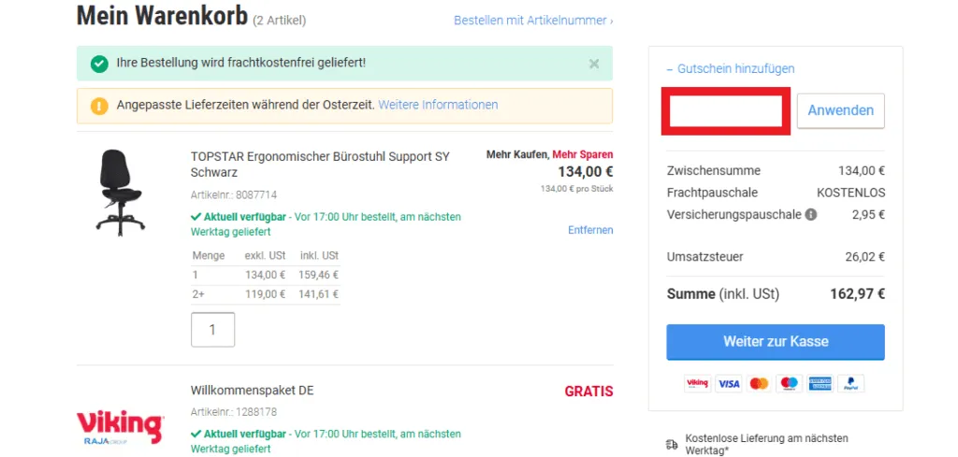The height and width of the screenshot is (457, 958).
Task: Remove the TOPSTAR chair via Entfernen
Action: tap(590, 230)
